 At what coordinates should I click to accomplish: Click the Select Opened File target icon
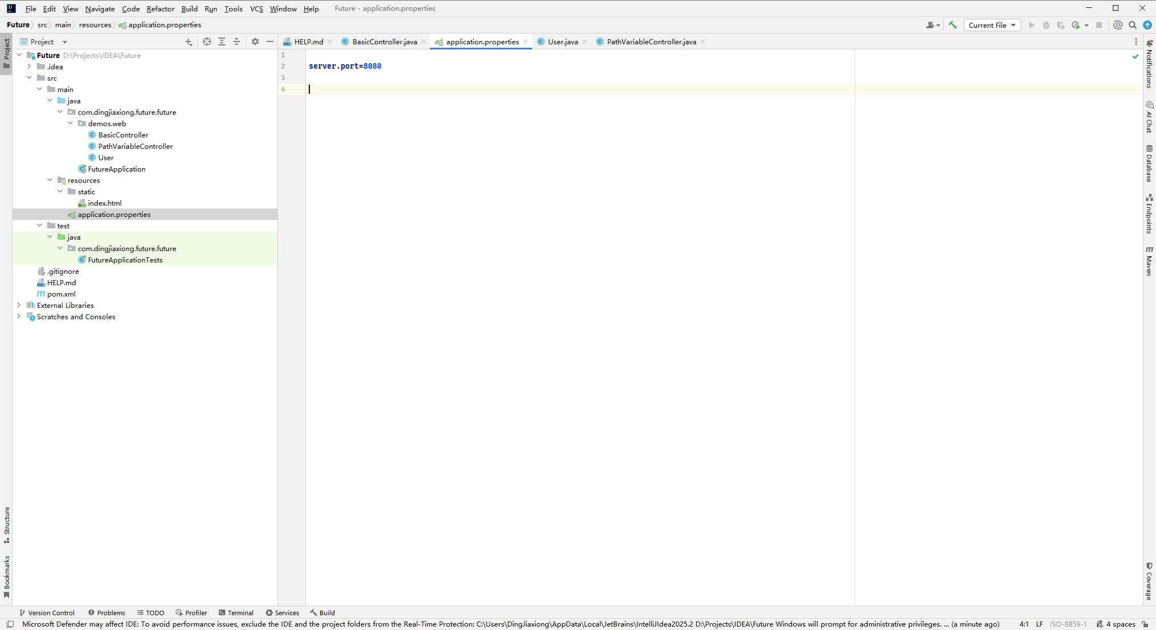click(x=207, y=41)
